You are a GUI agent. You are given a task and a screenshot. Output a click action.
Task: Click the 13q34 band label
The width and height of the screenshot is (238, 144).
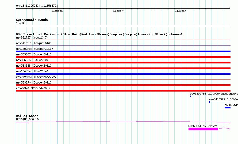[20, 23]
